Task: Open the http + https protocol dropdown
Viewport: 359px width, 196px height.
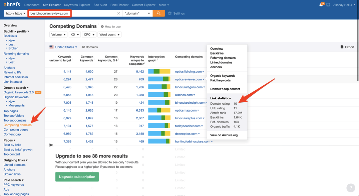Action: (x=15, y=13)
